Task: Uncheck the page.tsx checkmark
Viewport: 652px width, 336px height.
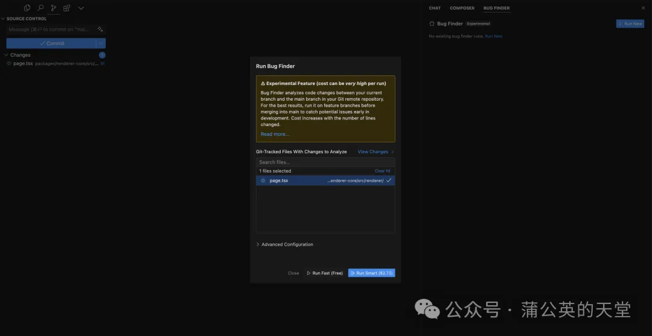Action: pyautogui.click(x=389, y=180)
